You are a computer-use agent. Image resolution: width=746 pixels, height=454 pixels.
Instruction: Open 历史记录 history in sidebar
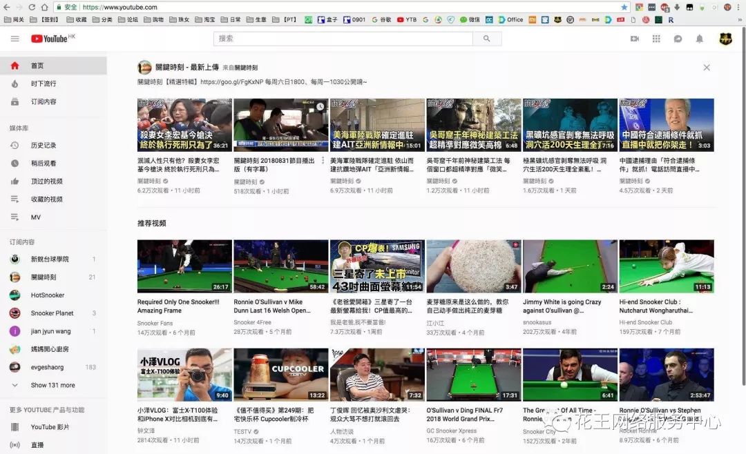(x=53, y=146)
